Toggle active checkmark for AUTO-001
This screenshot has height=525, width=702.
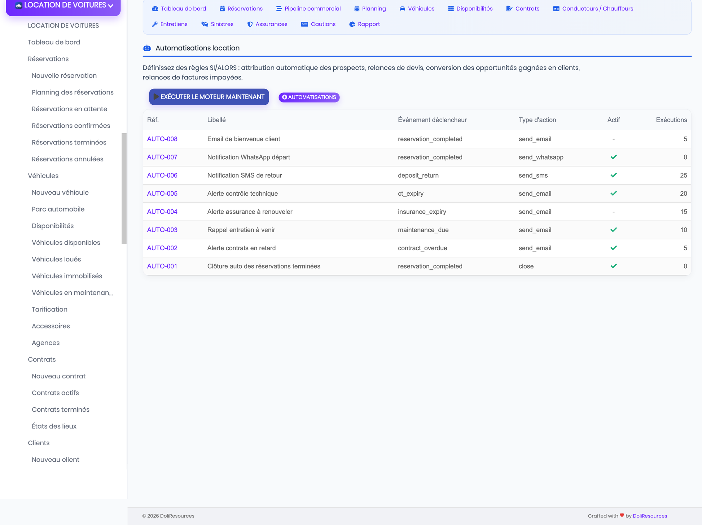tap(614, 266)
